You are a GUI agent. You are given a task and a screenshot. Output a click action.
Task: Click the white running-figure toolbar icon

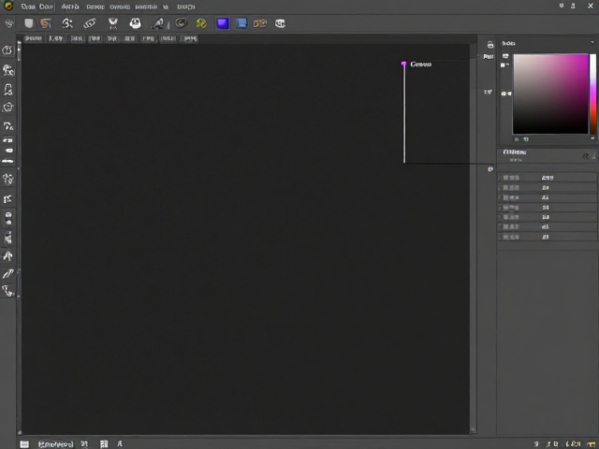pos(67,23)
